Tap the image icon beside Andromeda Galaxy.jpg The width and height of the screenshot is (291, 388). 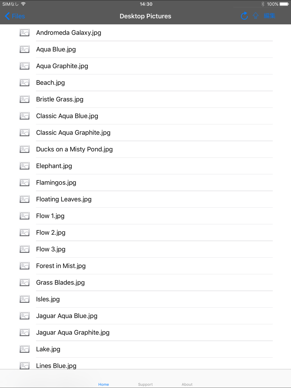click(24, 33)
